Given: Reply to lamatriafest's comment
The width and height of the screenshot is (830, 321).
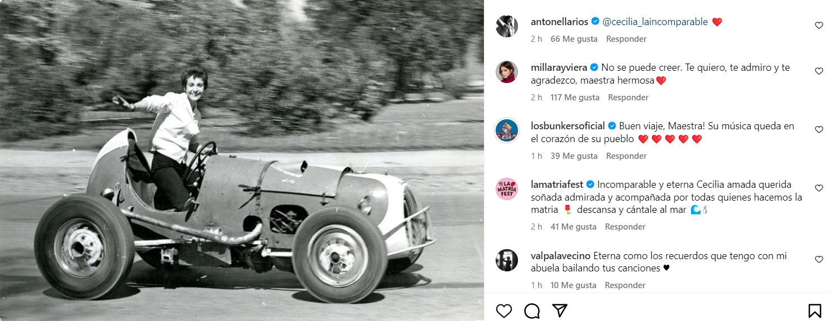Looking at the screenshot, I should [625, 227].
